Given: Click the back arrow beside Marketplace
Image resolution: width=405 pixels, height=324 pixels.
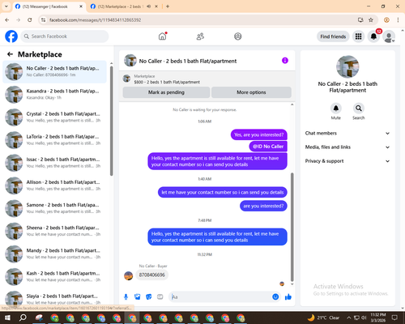Looking at the screenshot, I should click(10, 54).
